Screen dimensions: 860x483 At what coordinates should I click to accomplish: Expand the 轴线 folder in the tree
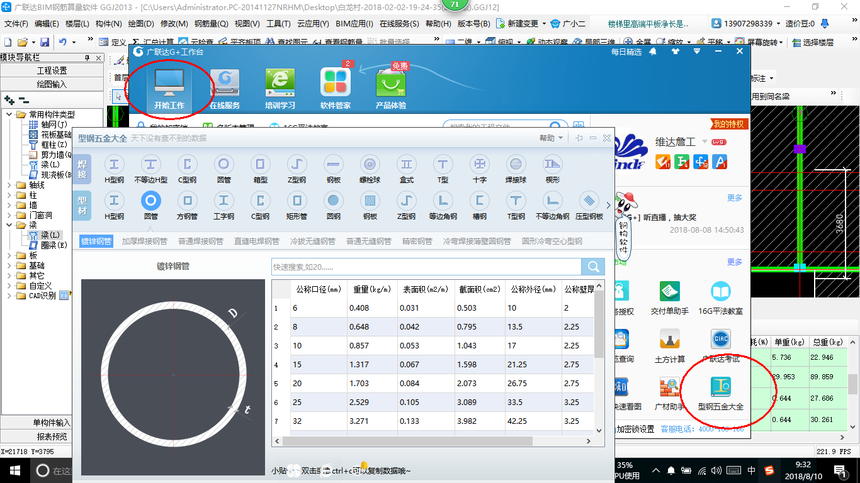[9, 186]
